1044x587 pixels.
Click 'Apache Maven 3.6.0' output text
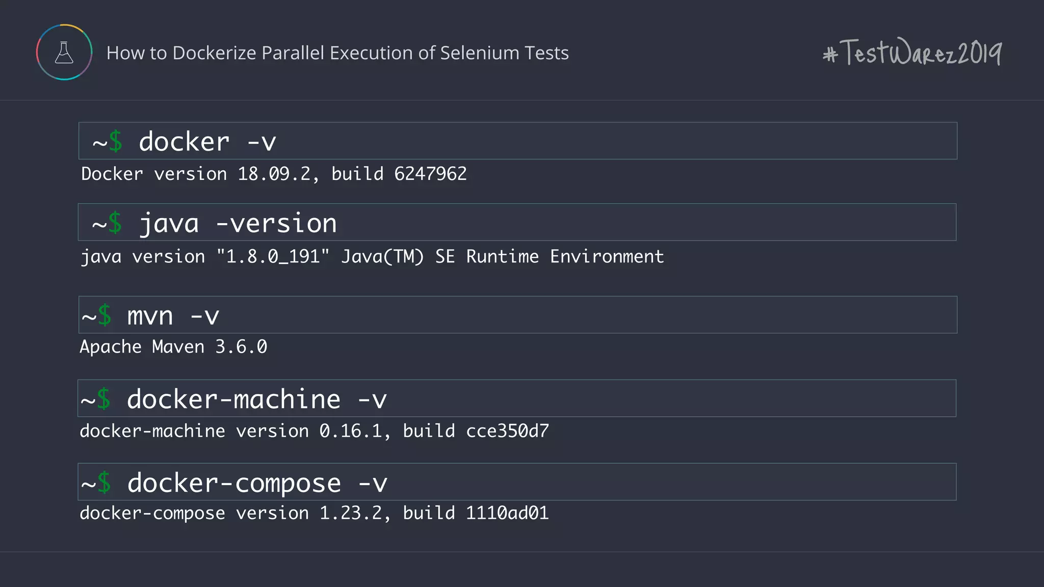(x=173, y=347)
